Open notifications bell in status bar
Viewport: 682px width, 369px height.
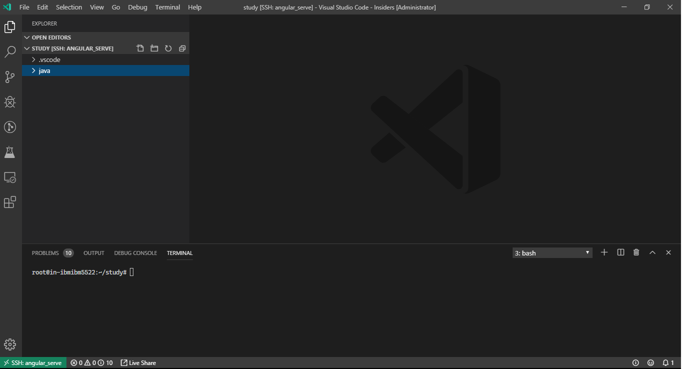click(668, 363)
